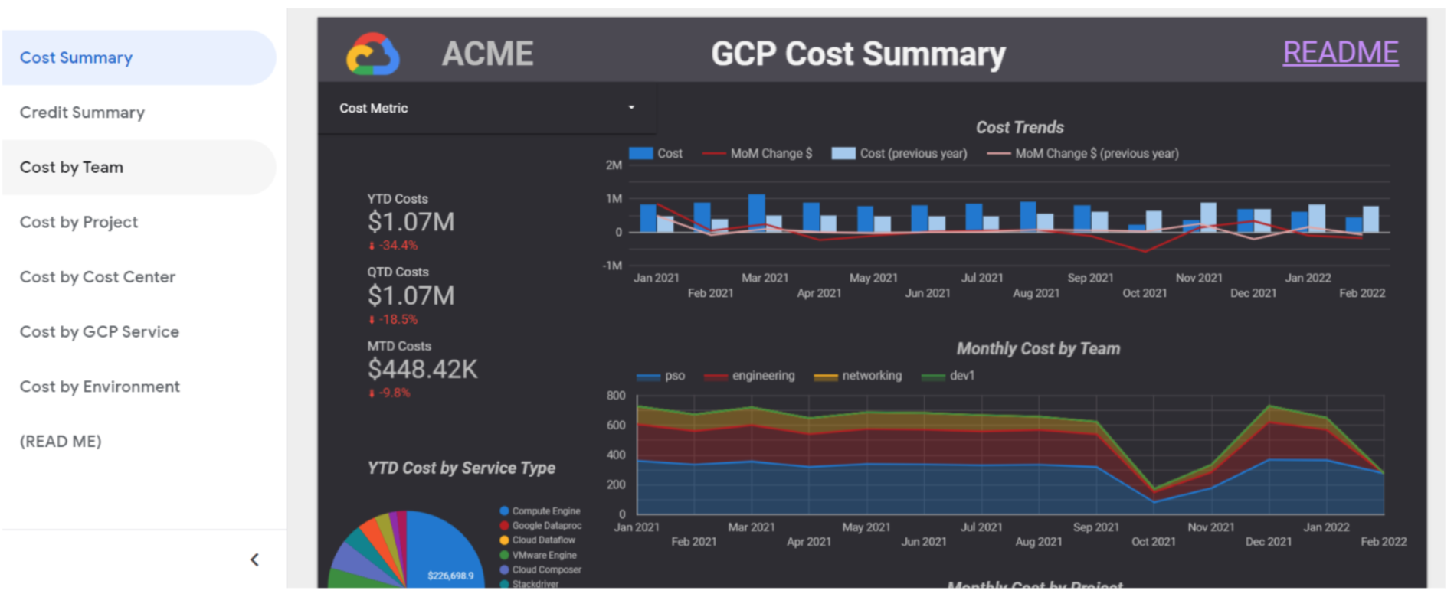Click the -34.4% YTD change indicator
The image size is (1454, 597).
(x=393, y=246)
